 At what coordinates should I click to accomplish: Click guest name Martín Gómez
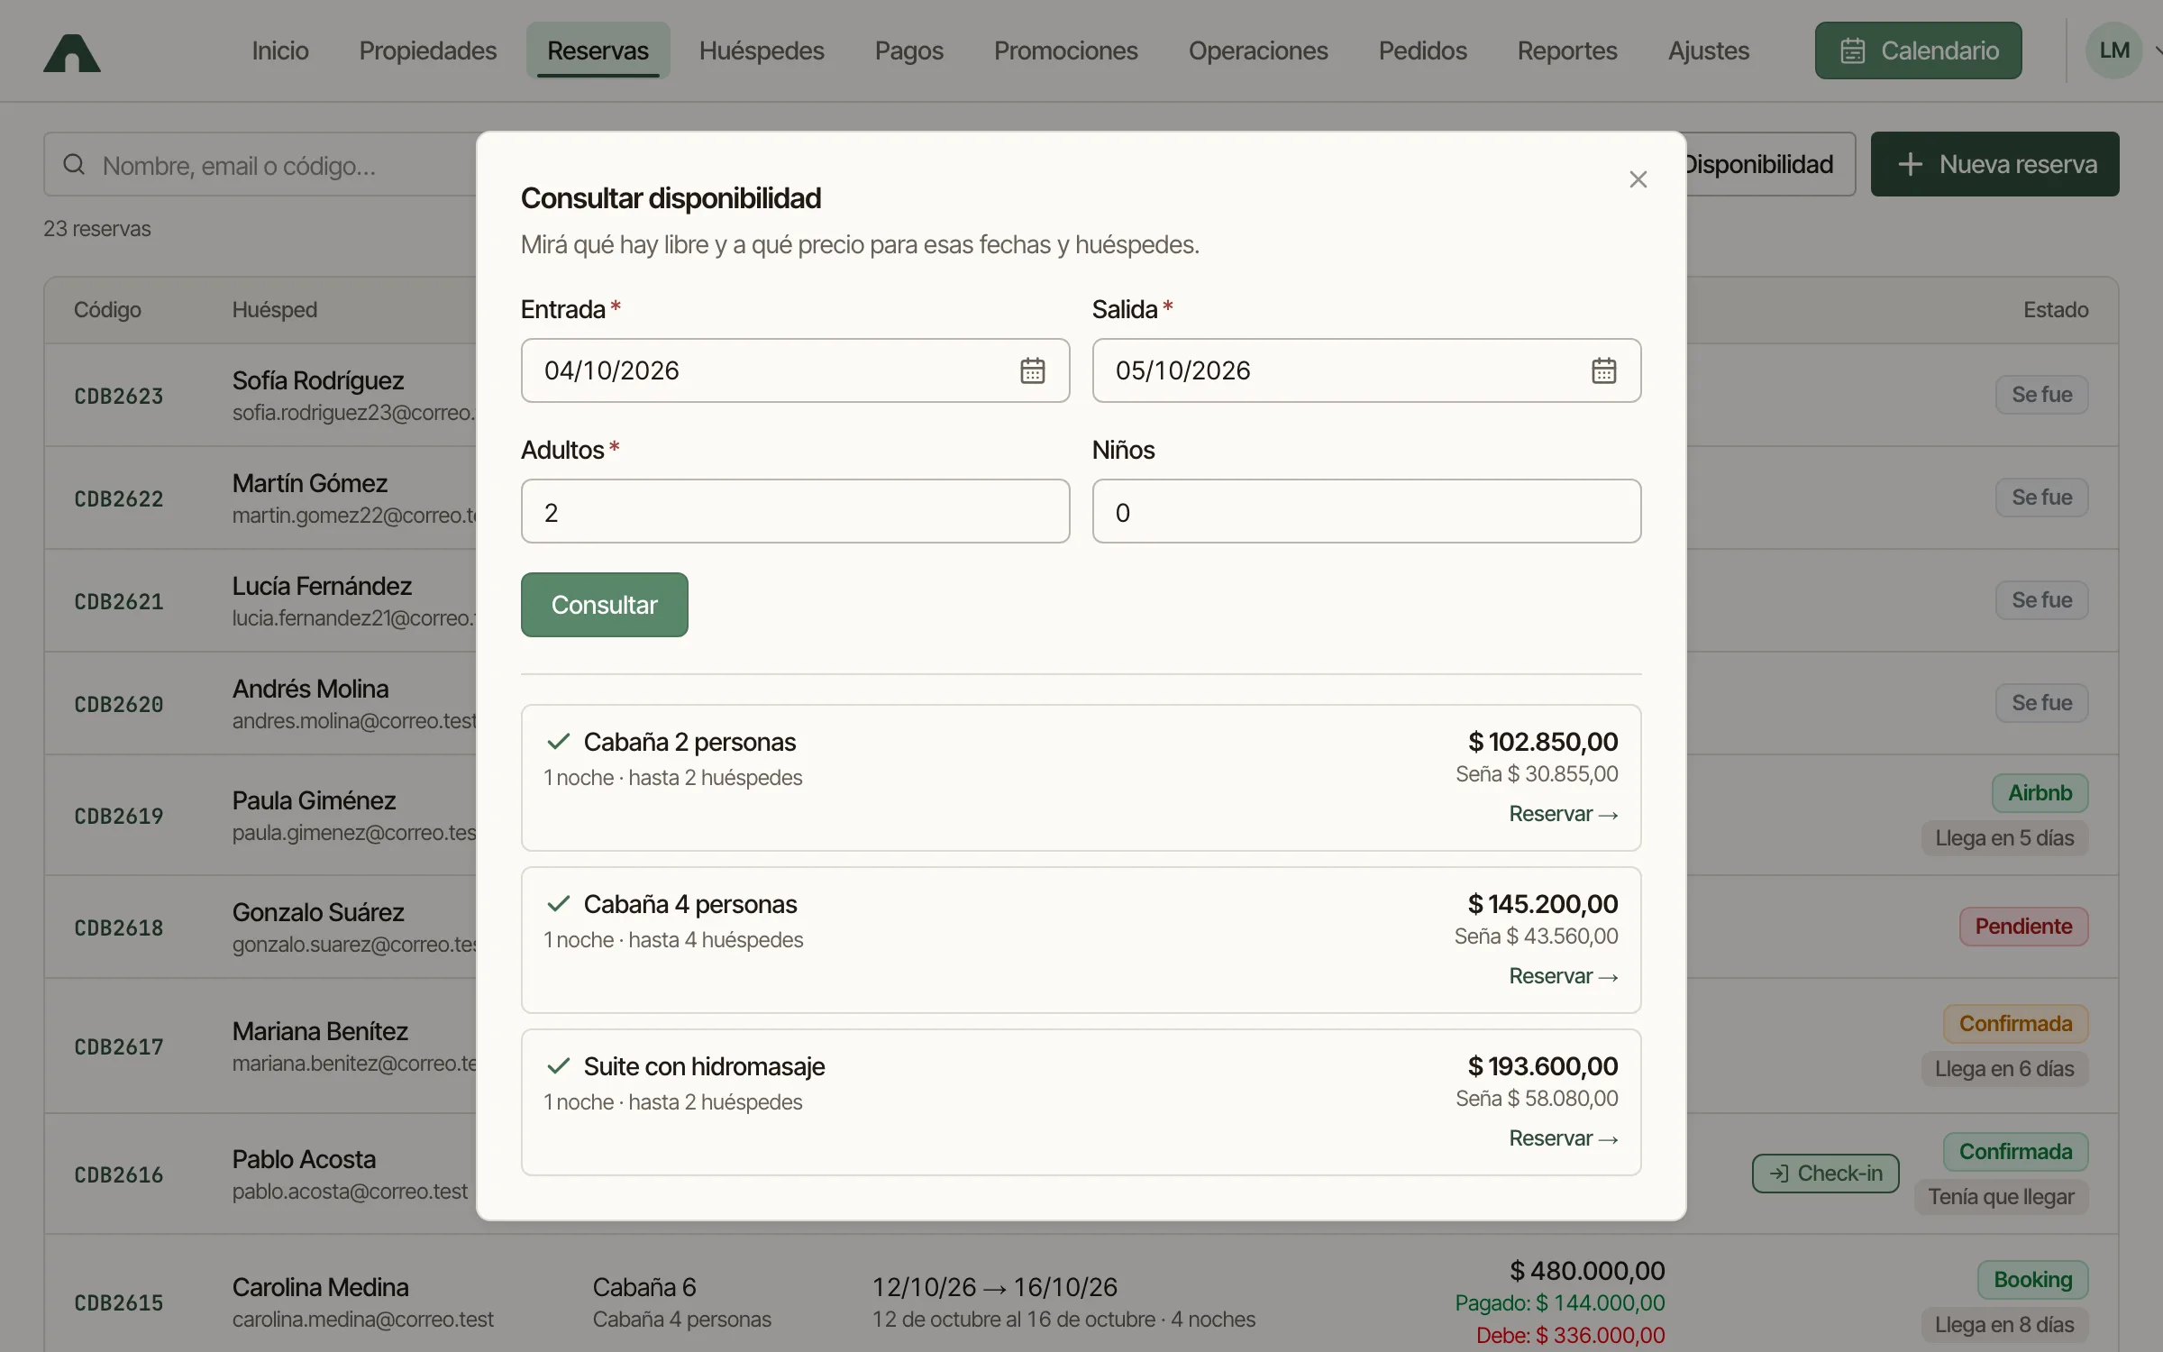click(310, 483)
